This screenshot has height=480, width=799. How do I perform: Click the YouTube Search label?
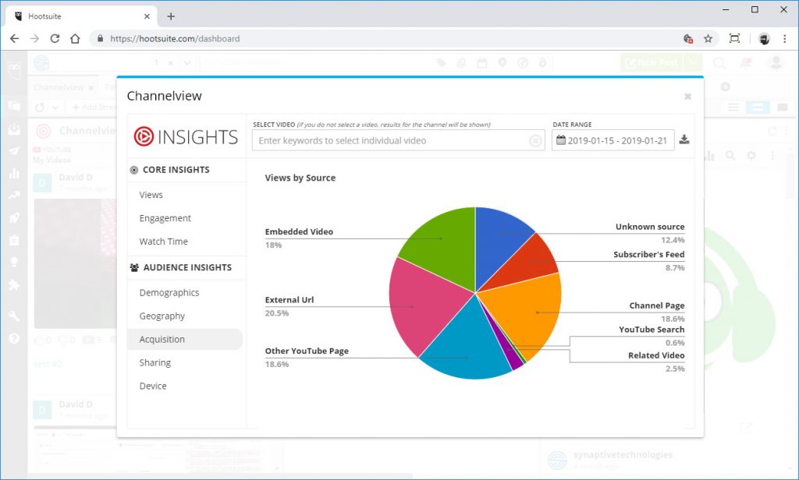pyautogui.click(x=652, y=330)
